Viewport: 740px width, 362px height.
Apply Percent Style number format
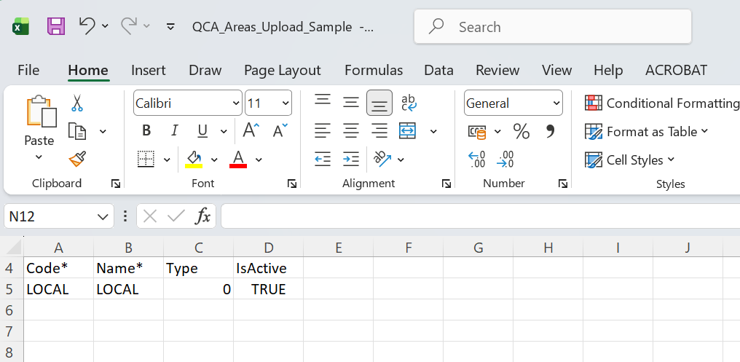[521, 131]
